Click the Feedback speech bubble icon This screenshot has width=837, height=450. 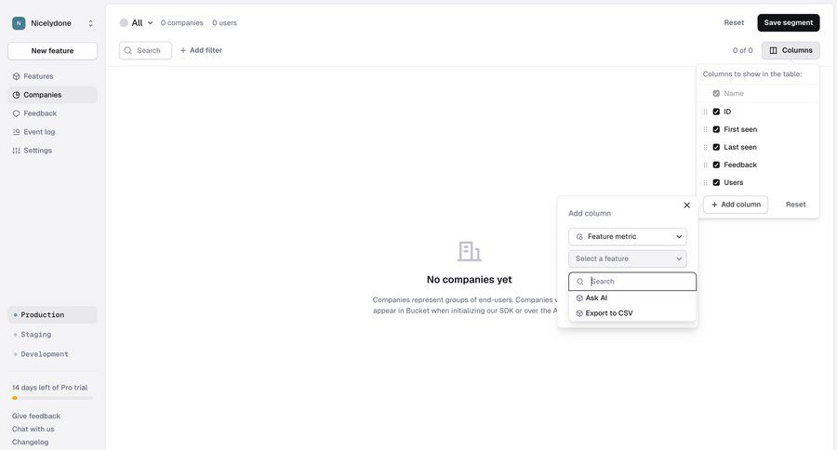coord(16,113)
